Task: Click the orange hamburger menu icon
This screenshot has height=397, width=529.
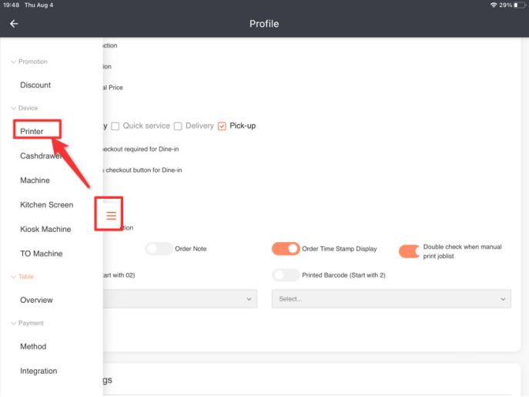Action: [111, 215]
